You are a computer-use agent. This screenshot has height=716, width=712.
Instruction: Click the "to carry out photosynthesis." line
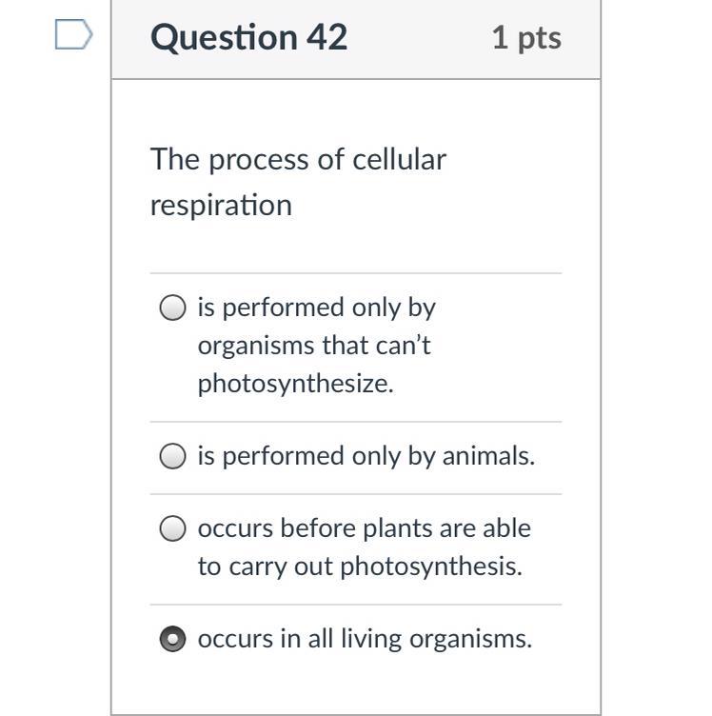pos(360,567)
